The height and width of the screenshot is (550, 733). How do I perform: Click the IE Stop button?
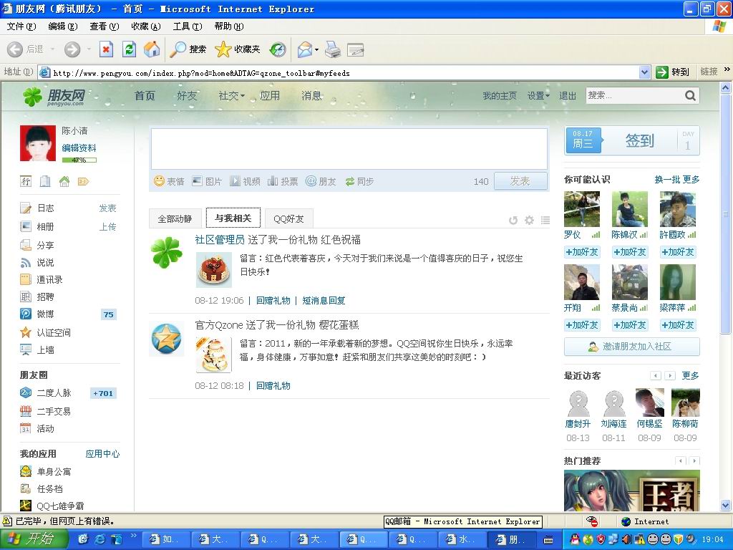click(x=106, y=49)
